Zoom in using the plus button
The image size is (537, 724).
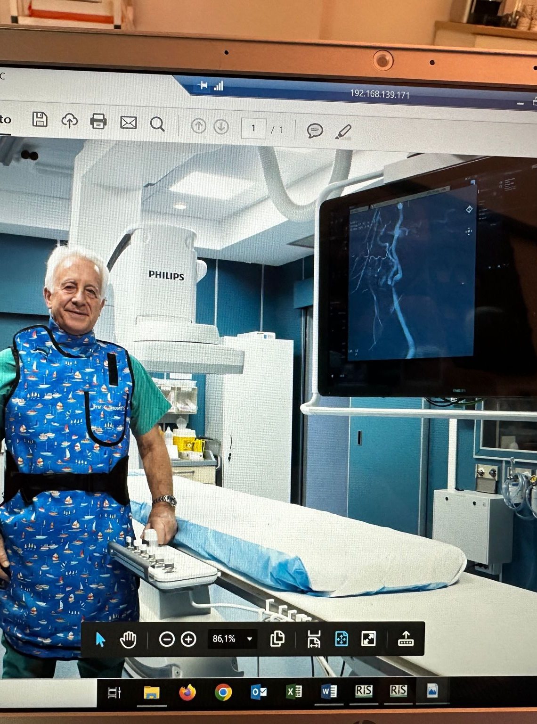(x=188, y=639)
